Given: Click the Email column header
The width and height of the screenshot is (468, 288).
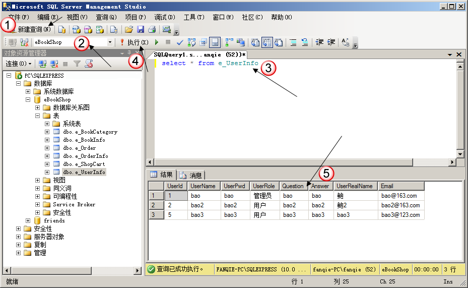Looking at the screenshot, I should click(x=401, y=186).
